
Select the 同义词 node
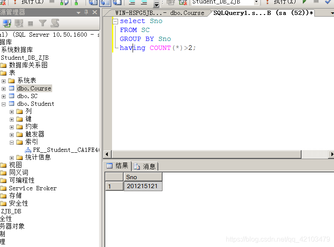coord(18,173)
